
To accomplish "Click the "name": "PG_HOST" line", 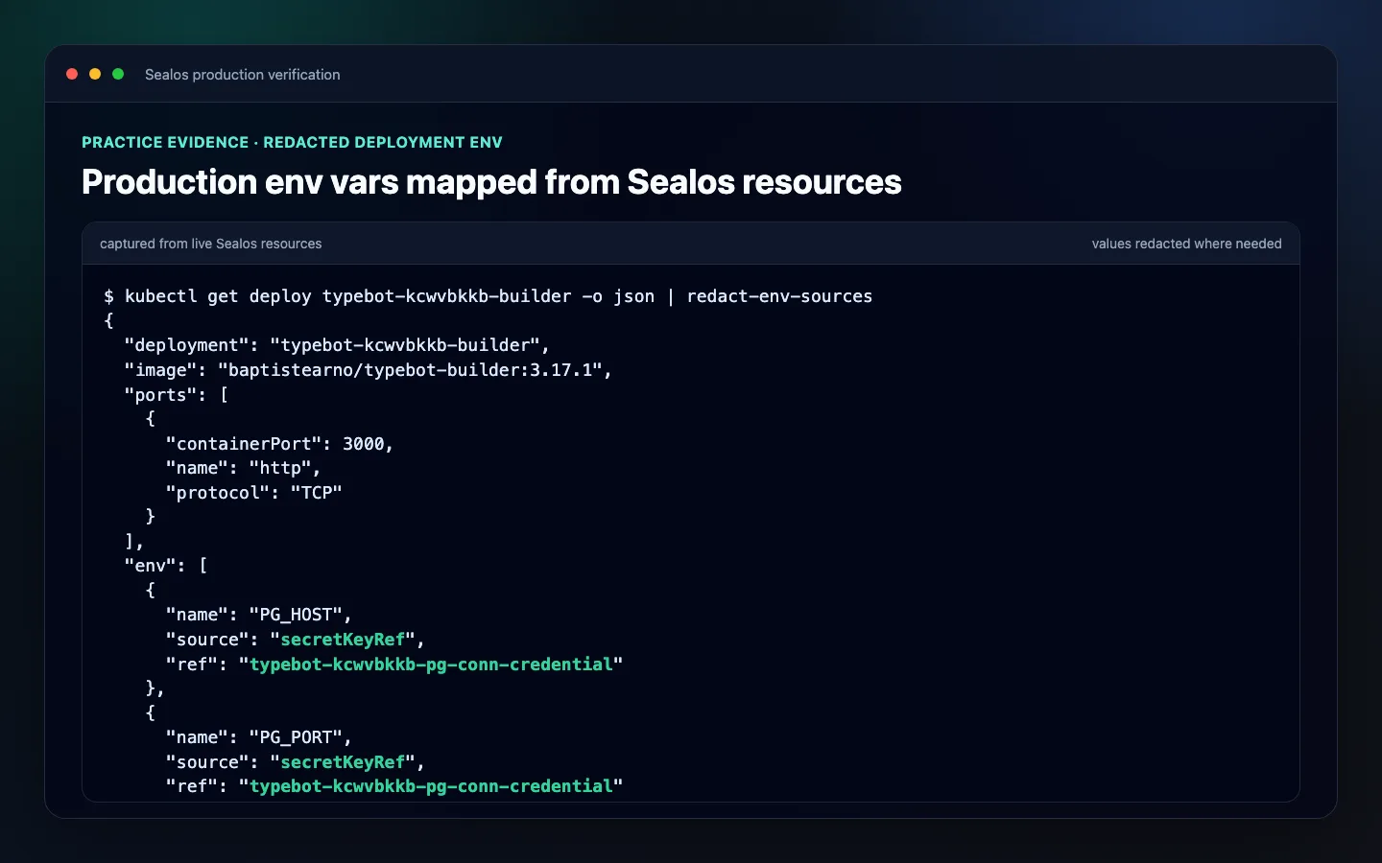I will pos(258,615).
